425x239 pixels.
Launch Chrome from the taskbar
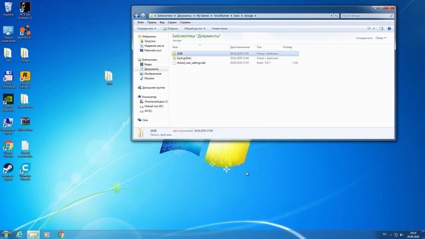[61, 234]
